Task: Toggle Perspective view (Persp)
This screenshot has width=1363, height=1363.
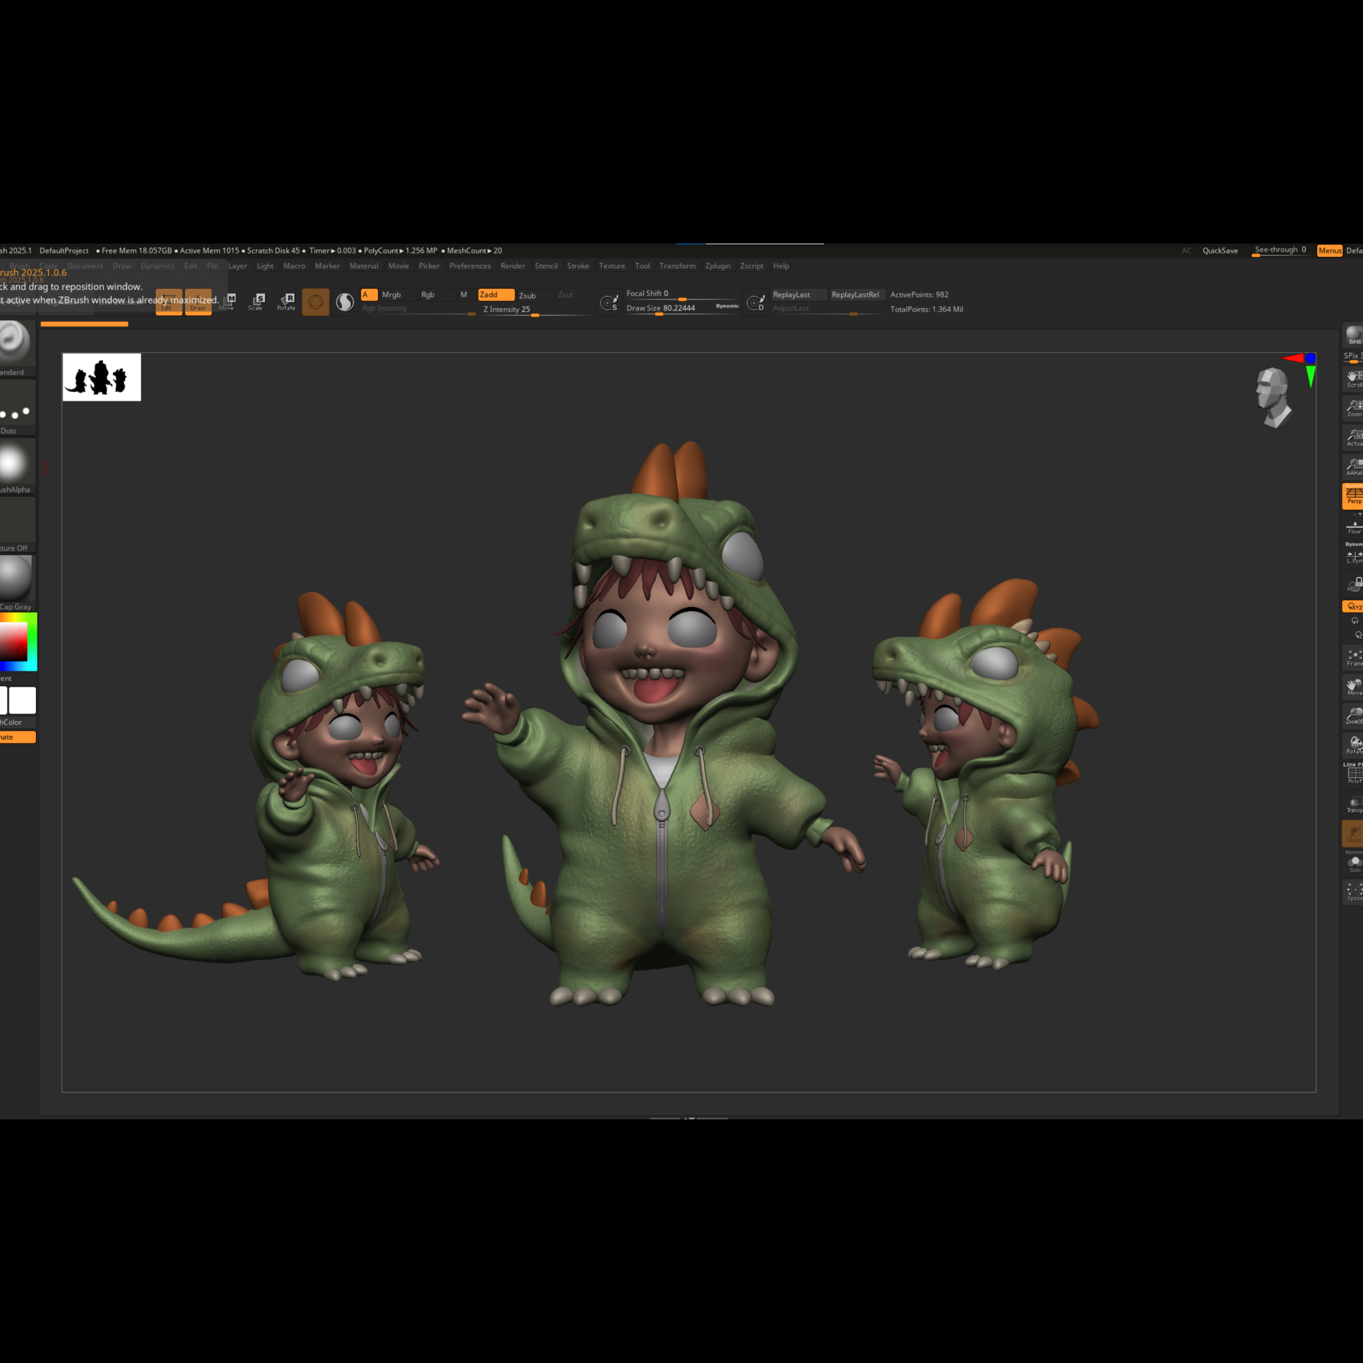Action: click(x=1353, y=496)
